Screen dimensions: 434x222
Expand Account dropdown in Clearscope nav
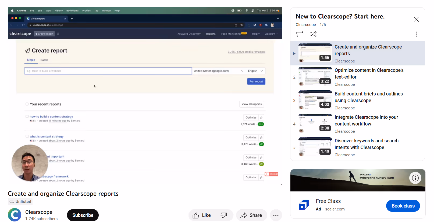point(271,34)
